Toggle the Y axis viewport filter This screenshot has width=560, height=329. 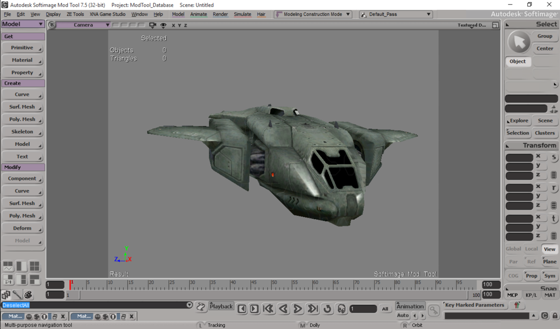(179, 25)
